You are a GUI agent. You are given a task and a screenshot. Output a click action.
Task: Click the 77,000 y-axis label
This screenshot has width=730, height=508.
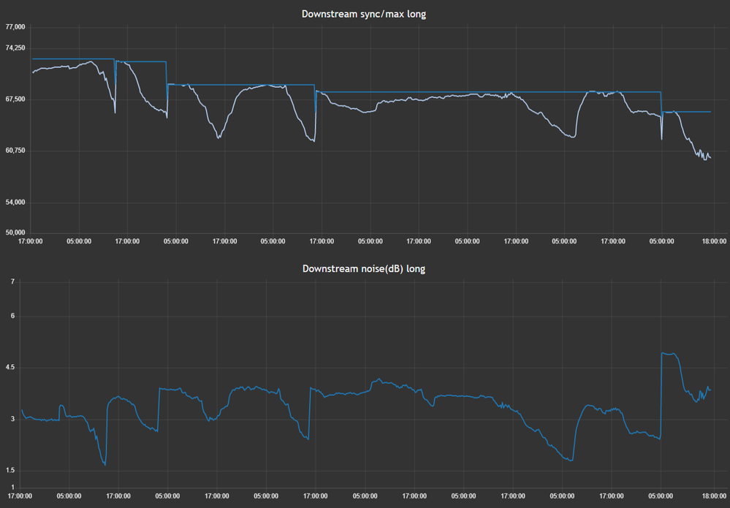click(x=15, y=27)
